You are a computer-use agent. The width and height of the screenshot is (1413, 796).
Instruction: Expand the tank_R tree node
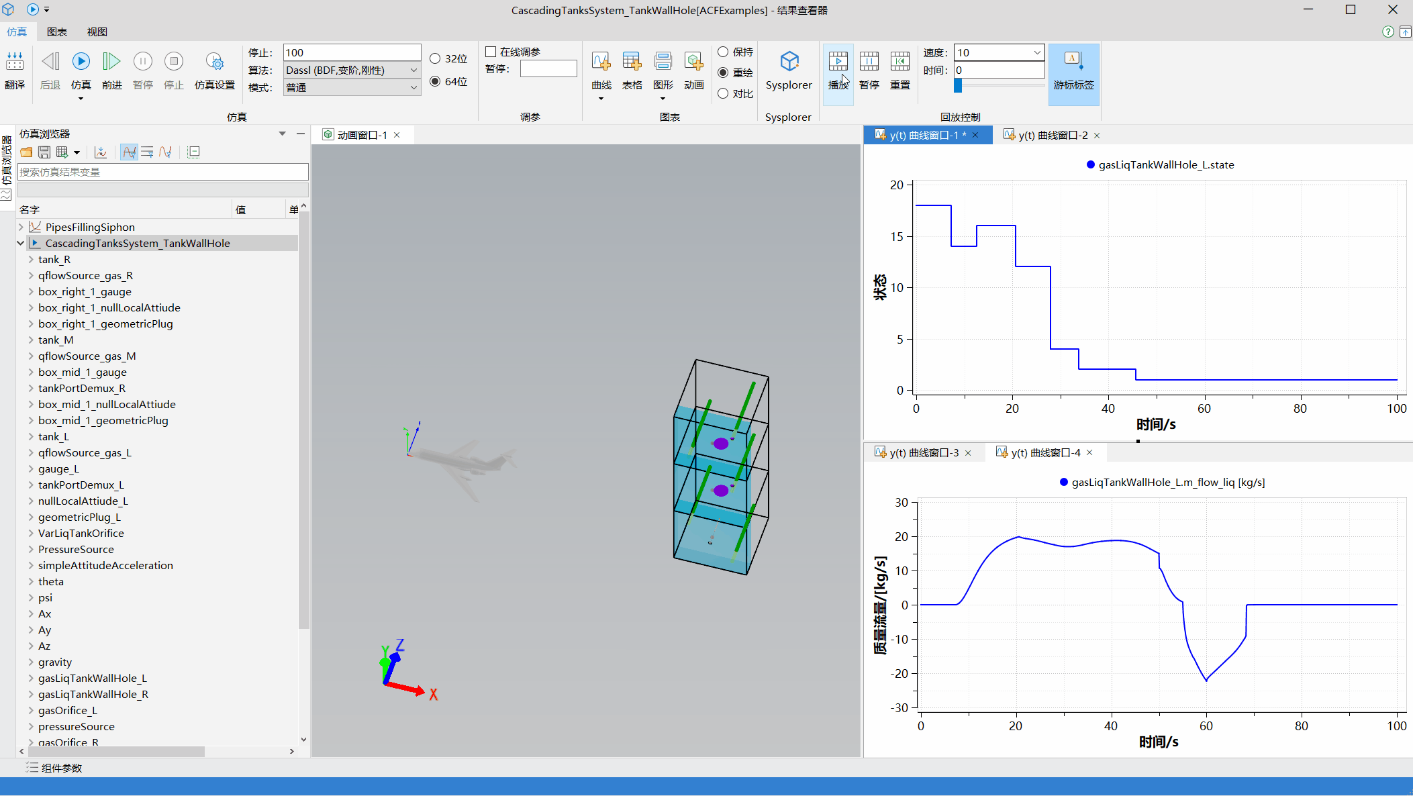(31, 259)
